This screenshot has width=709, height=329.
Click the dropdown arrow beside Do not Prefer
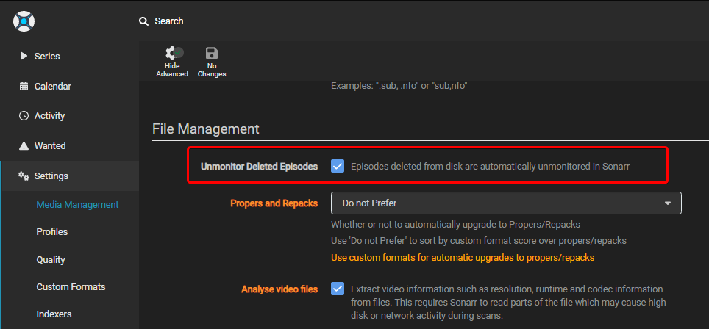668,203
